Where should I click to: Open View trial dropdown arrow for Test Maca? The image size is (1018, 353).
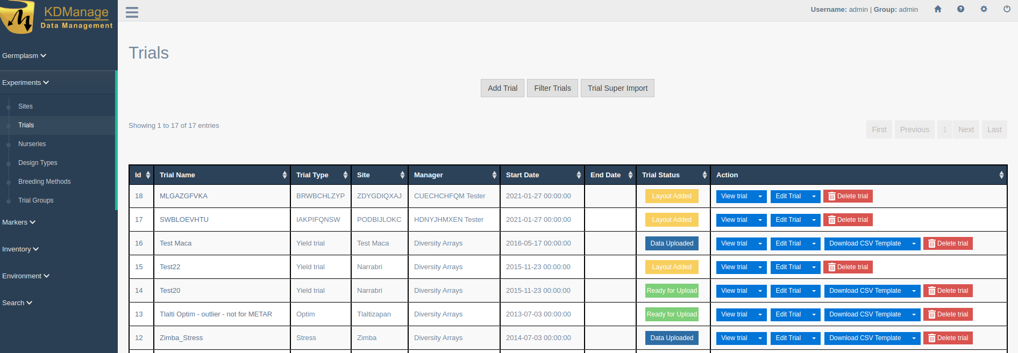coord(760,243)
